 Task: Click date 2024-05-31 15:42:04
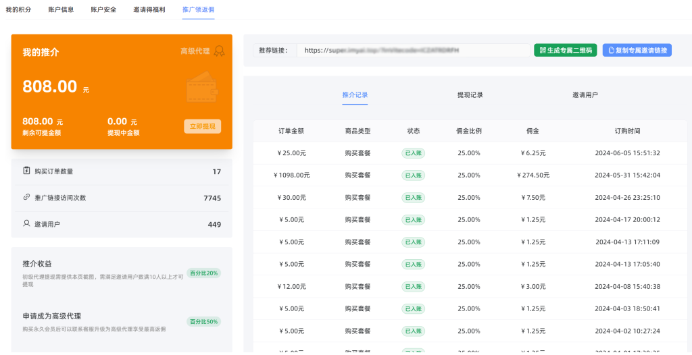coord(628,175)
